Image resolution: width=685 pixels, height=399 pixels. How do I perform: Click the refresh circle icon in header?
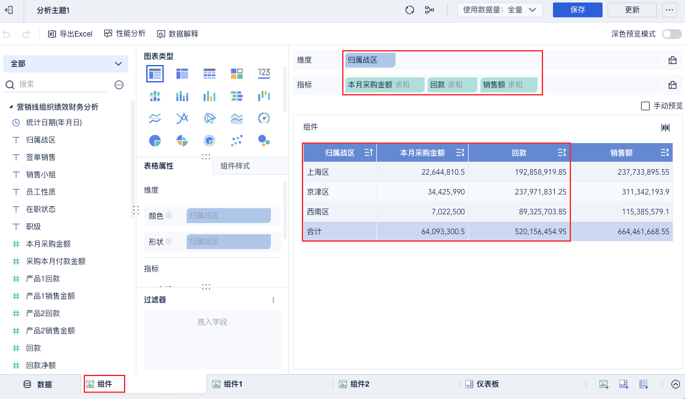(x=409, y=10)
